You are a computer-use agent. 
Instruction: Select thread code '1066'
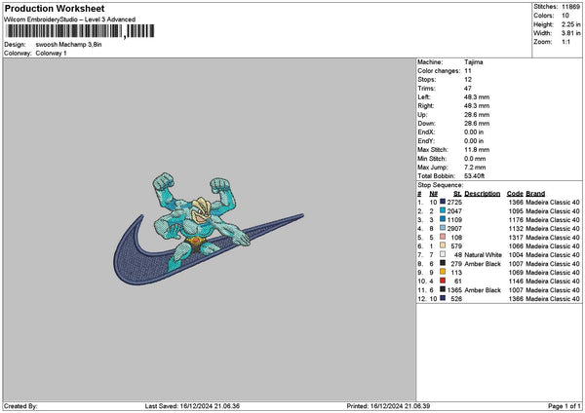[x=516, y=246]
